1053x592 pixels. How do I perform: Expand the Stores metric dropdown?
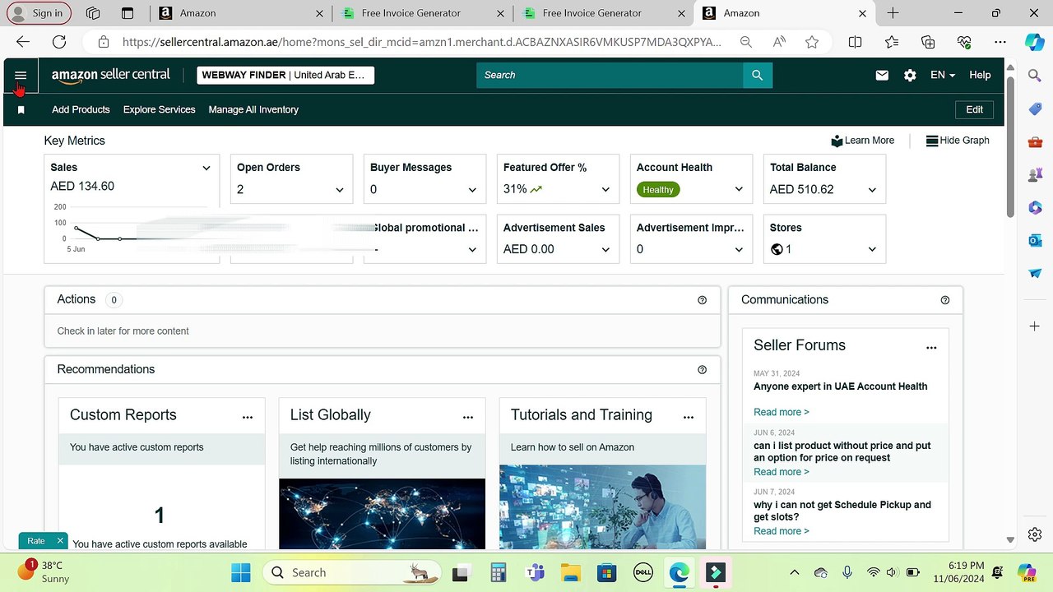click(x=872, y=250)
